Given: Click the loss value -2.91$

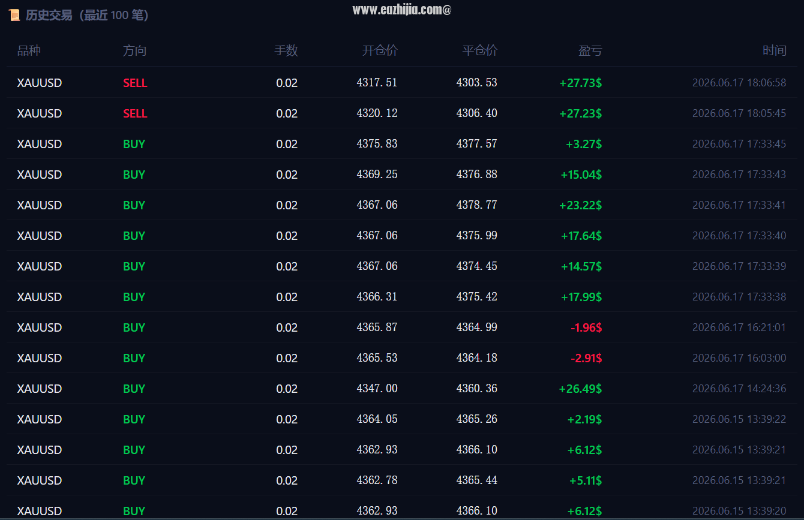Looking at the screenshot, I should pos(586,358).
